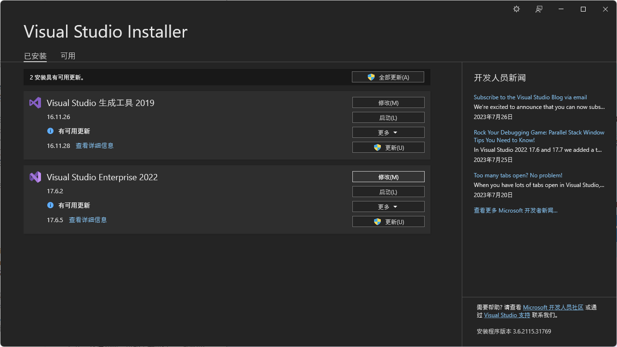
Task: Open 查看详细信息 link next to 16.11.28
Action: (x=94, y=146)
